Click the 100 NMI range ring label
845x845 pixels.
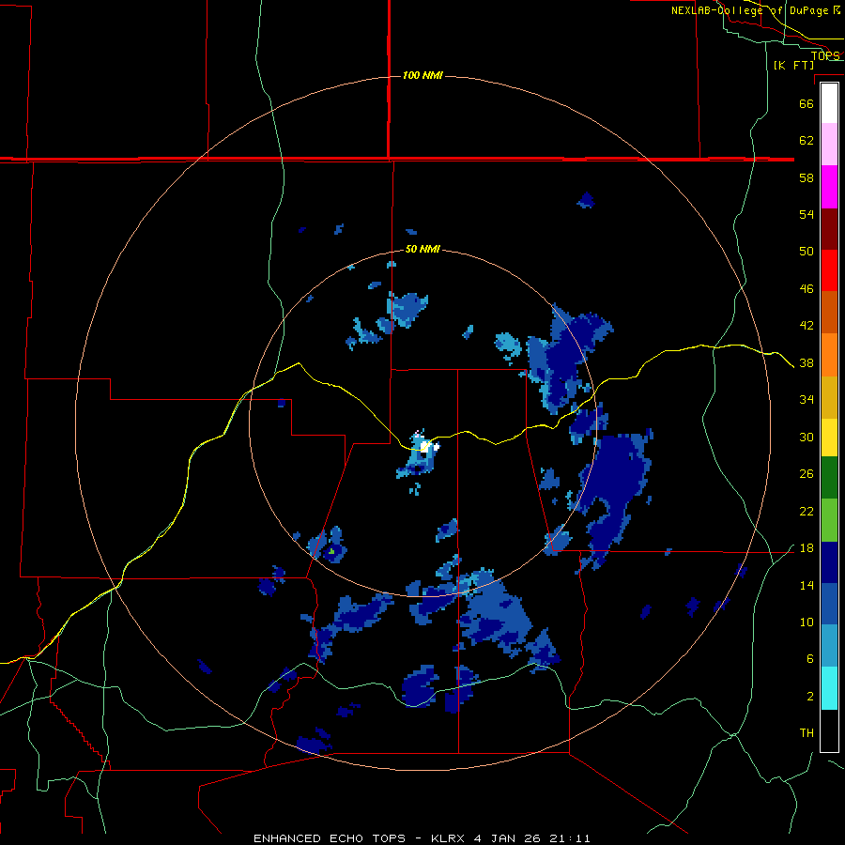422,75
